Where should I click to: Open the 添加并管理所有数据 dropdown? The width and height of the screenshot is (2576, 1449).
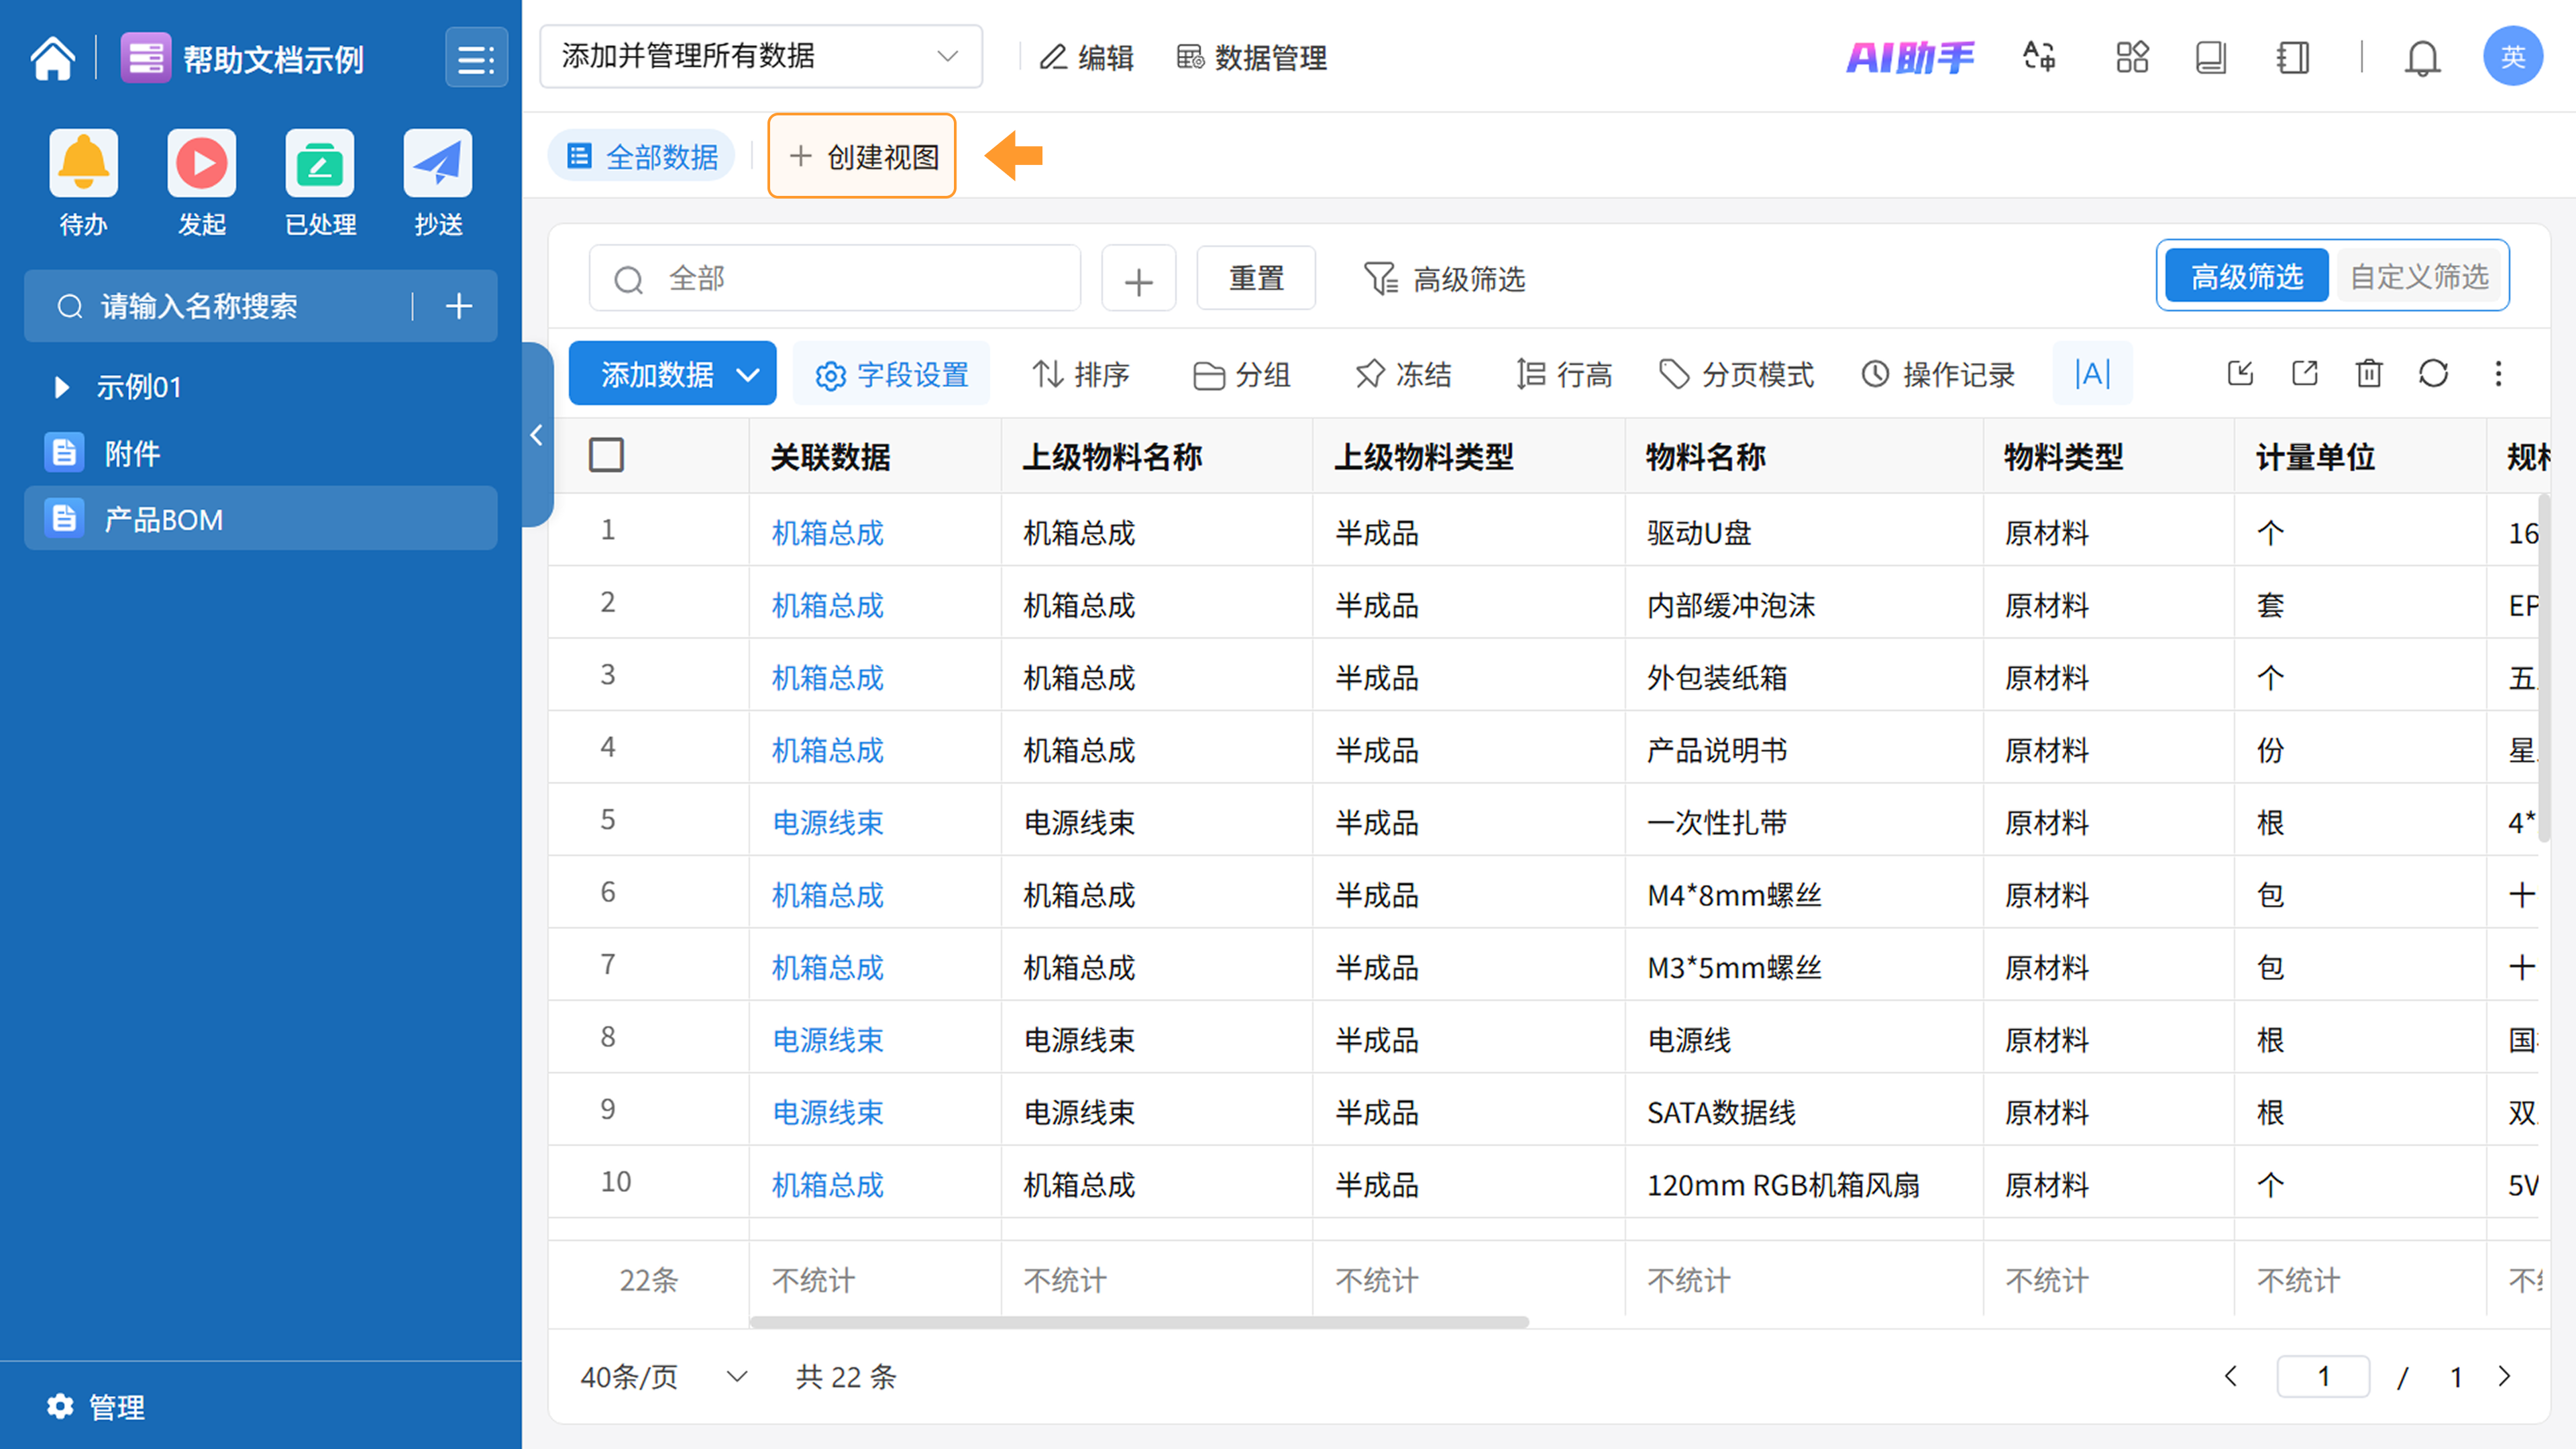760,57
